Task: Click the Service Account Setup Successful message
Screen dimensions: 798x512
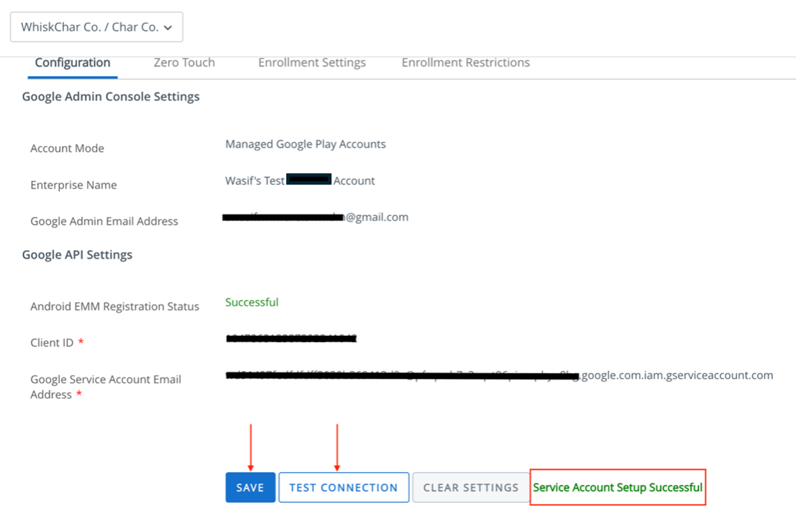Action: click(x=617, y=487)
